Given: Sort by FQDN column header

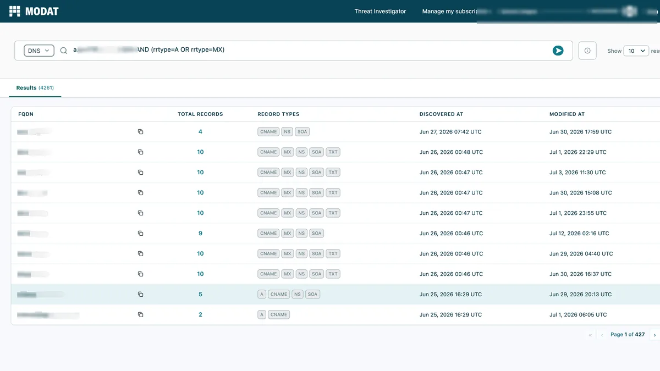Looking at the screenshot, I should coord(26,114).
